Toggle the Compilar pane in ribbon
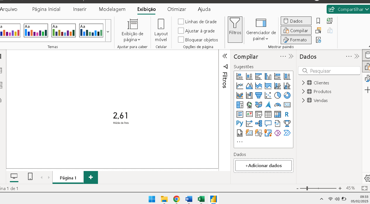370x204 pixels. point(296,30)
